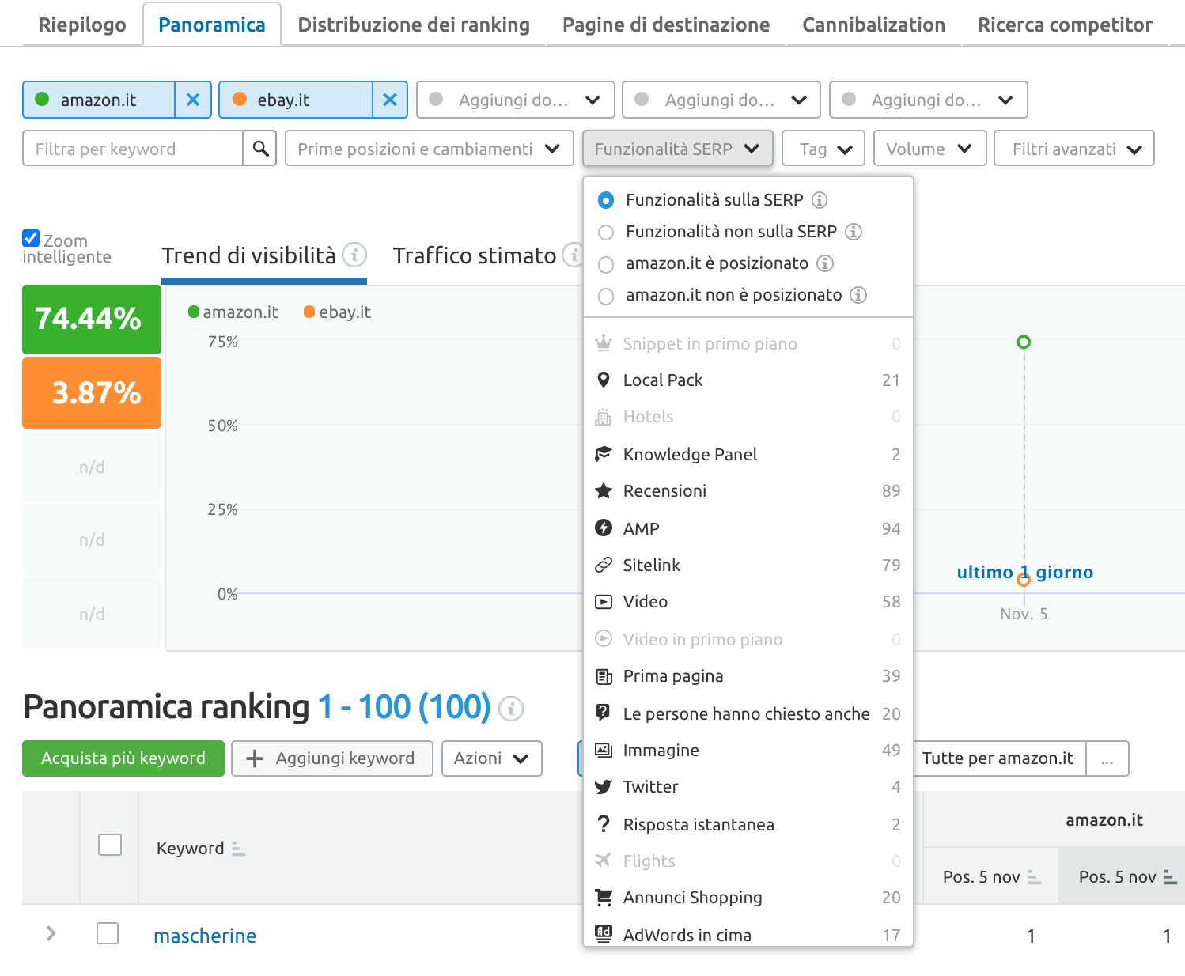Screen dimensions: 1185x976
Task: Select Funzionalità sulla SERP radio button
Action: tap(606, 200)
